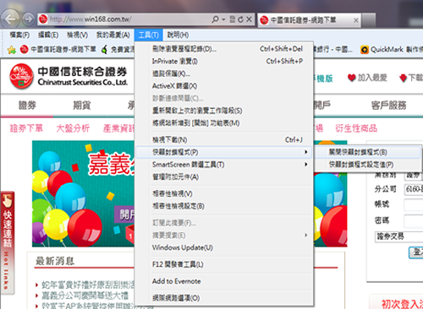Click the browser Forward arrow button

28,19
